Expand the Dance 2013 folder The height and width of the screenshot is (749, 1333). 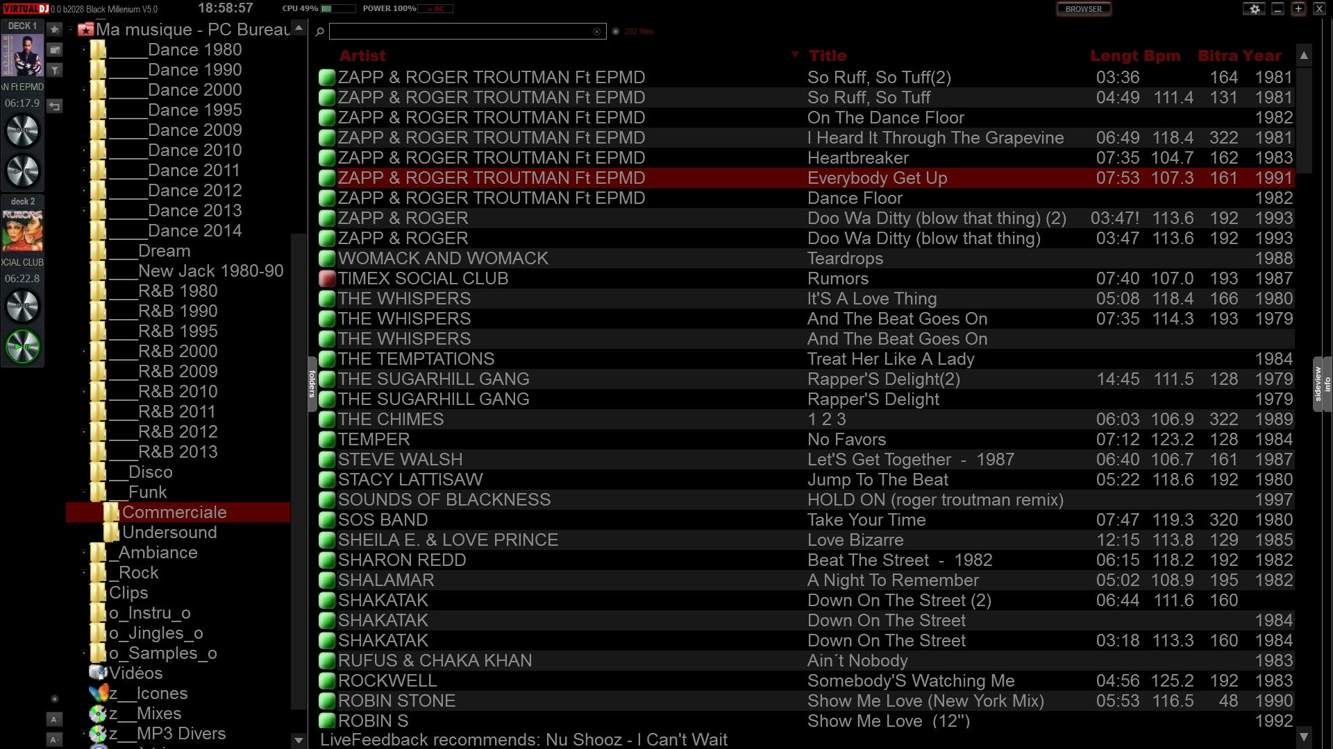click(x=84, y=211)
